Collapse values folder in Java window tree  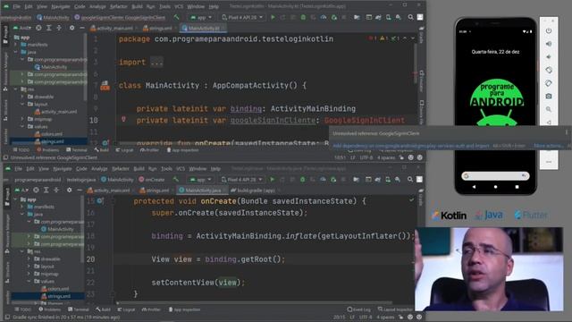[x=29, y=281]
